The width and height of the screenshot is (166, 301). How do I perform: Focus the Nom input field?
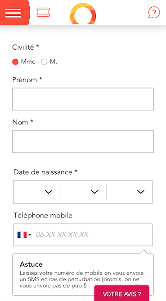[x=83, y=142]
